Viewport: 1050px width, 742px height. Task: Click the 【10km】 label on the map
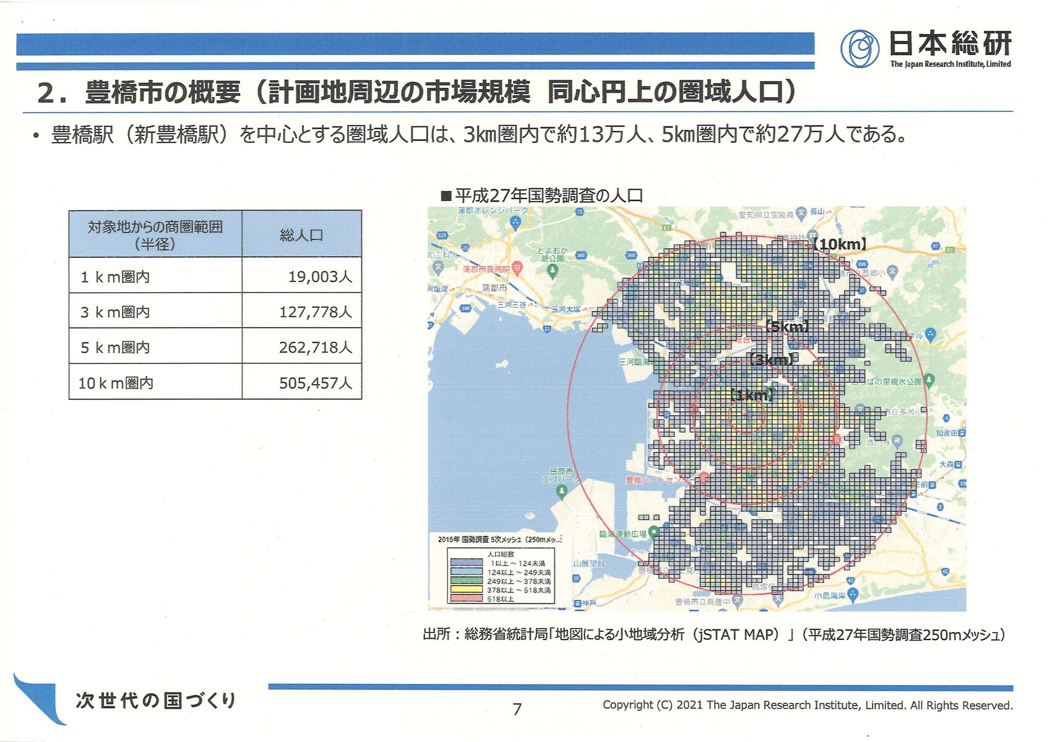click(x=840, y=244)
